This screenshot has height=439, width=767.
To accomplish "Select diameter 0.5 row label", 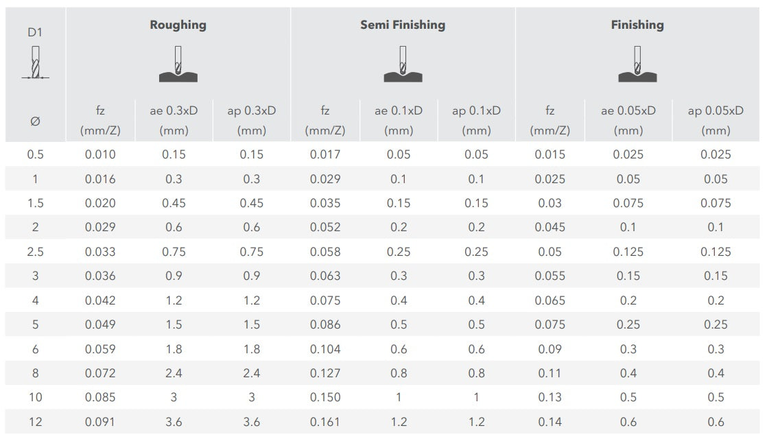I will pyautogui.click(x=35, y=154).
